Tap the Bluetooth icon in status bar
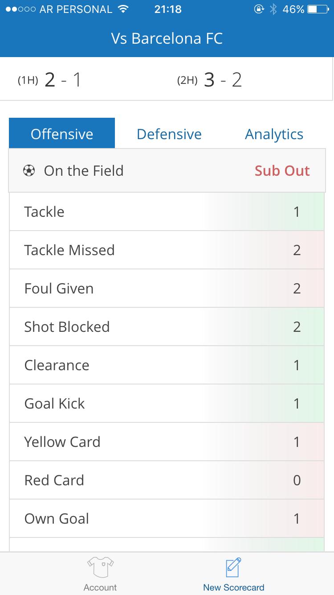The image size is (334, 595). [x=273, y=9]
